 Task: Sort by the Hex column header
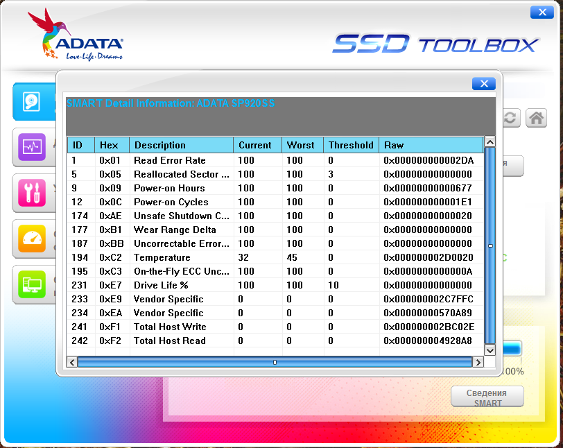coord(112,145)
